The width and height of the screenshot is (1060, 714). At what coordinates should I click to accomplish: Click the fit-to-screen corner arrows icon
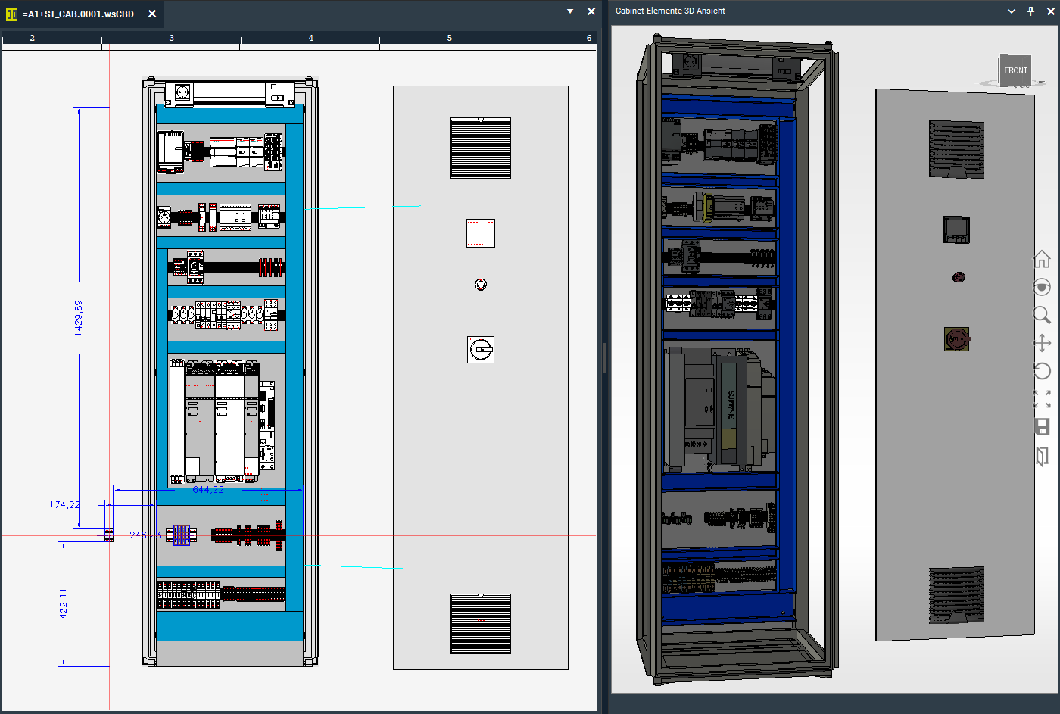tap(1042, 399)
